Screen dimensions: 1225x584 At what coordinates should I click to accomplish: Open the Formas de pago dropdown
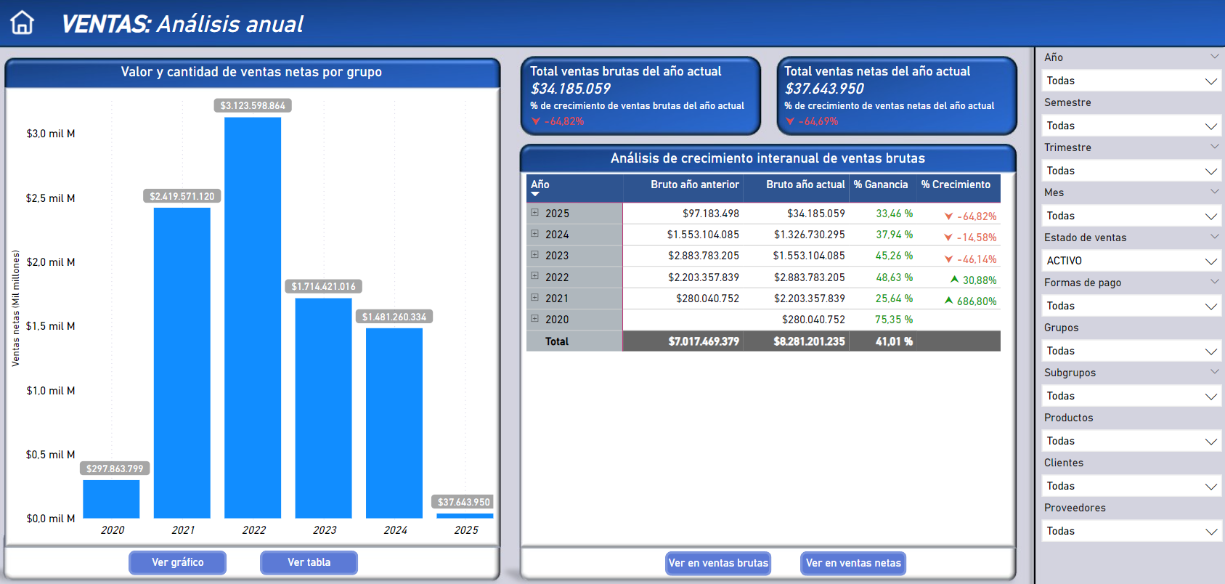click(1131, 306)
